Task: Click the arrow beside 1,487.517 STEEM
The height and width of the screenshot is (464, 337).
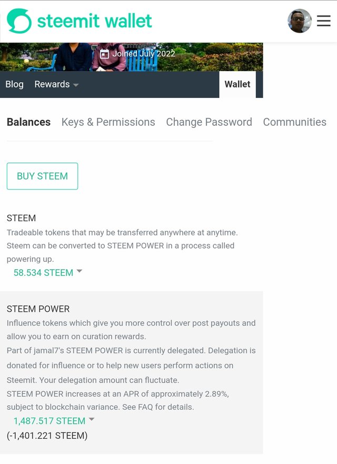Action: [x=92, y=419]
